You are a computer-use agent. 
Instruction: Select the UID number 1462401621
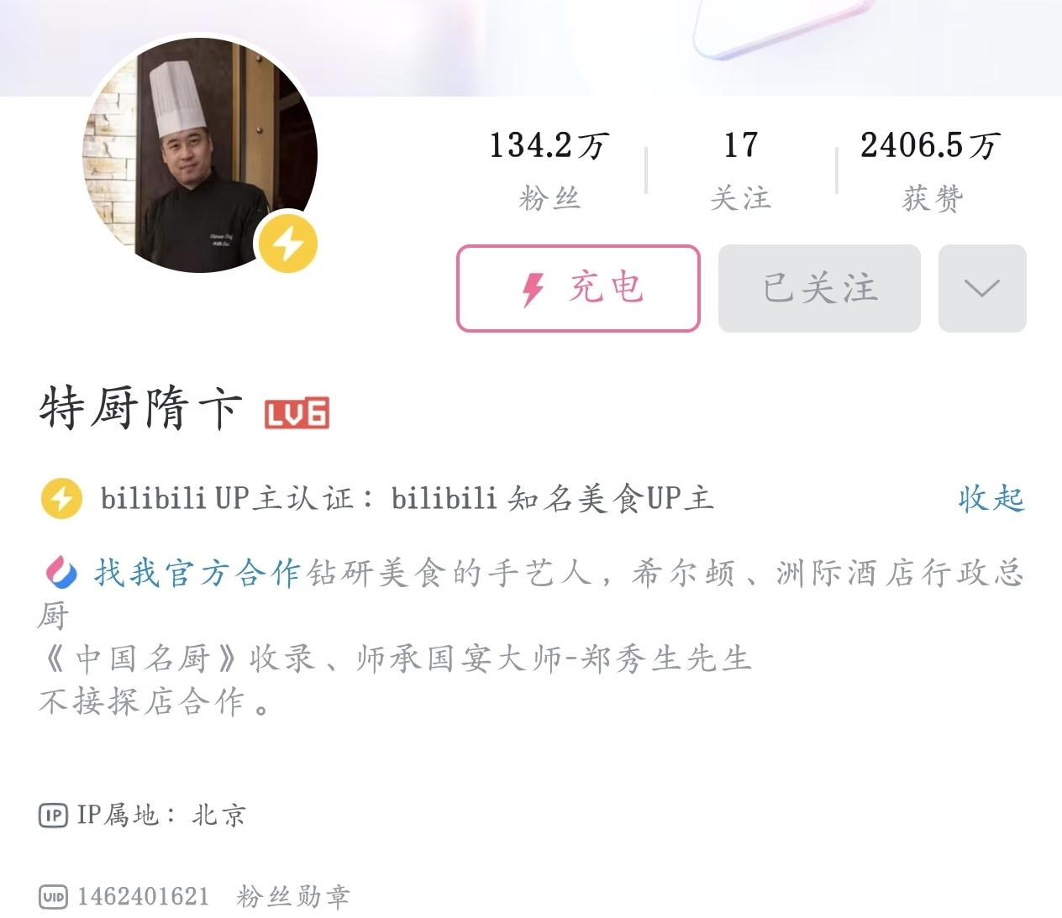[143, 897]
